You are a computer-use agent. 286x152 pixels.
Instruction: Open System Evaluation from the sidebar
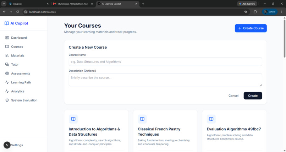click(24, 100)
